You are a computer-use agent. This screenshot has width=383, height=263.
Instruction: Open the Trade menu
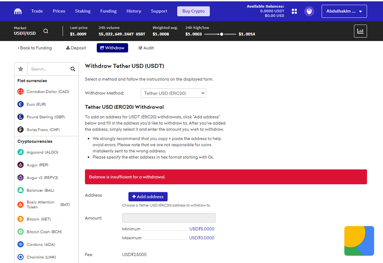coord(37,11)
